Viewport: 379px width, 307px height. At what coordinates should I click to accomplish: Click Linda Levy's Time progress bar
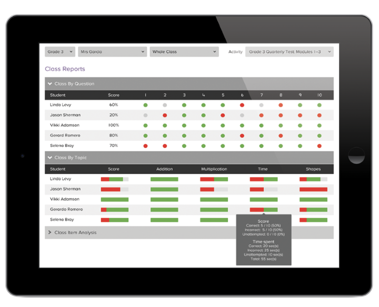click(x=264, y=179)
